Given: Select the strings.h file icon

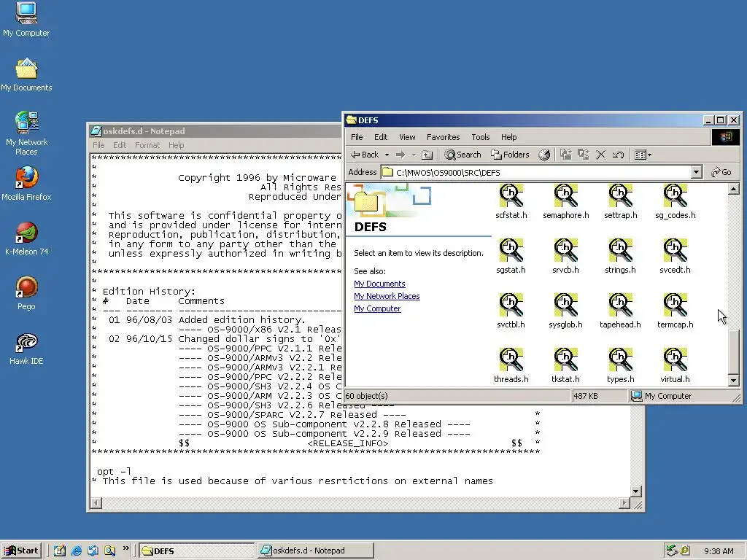Looking at the screenshot, I should (x=620, y=251).
